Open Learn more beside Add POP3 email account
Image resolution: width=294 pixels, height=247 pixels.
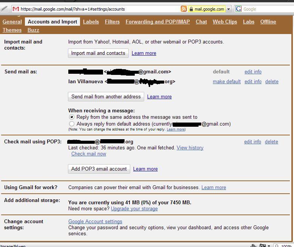pos(145,169)
